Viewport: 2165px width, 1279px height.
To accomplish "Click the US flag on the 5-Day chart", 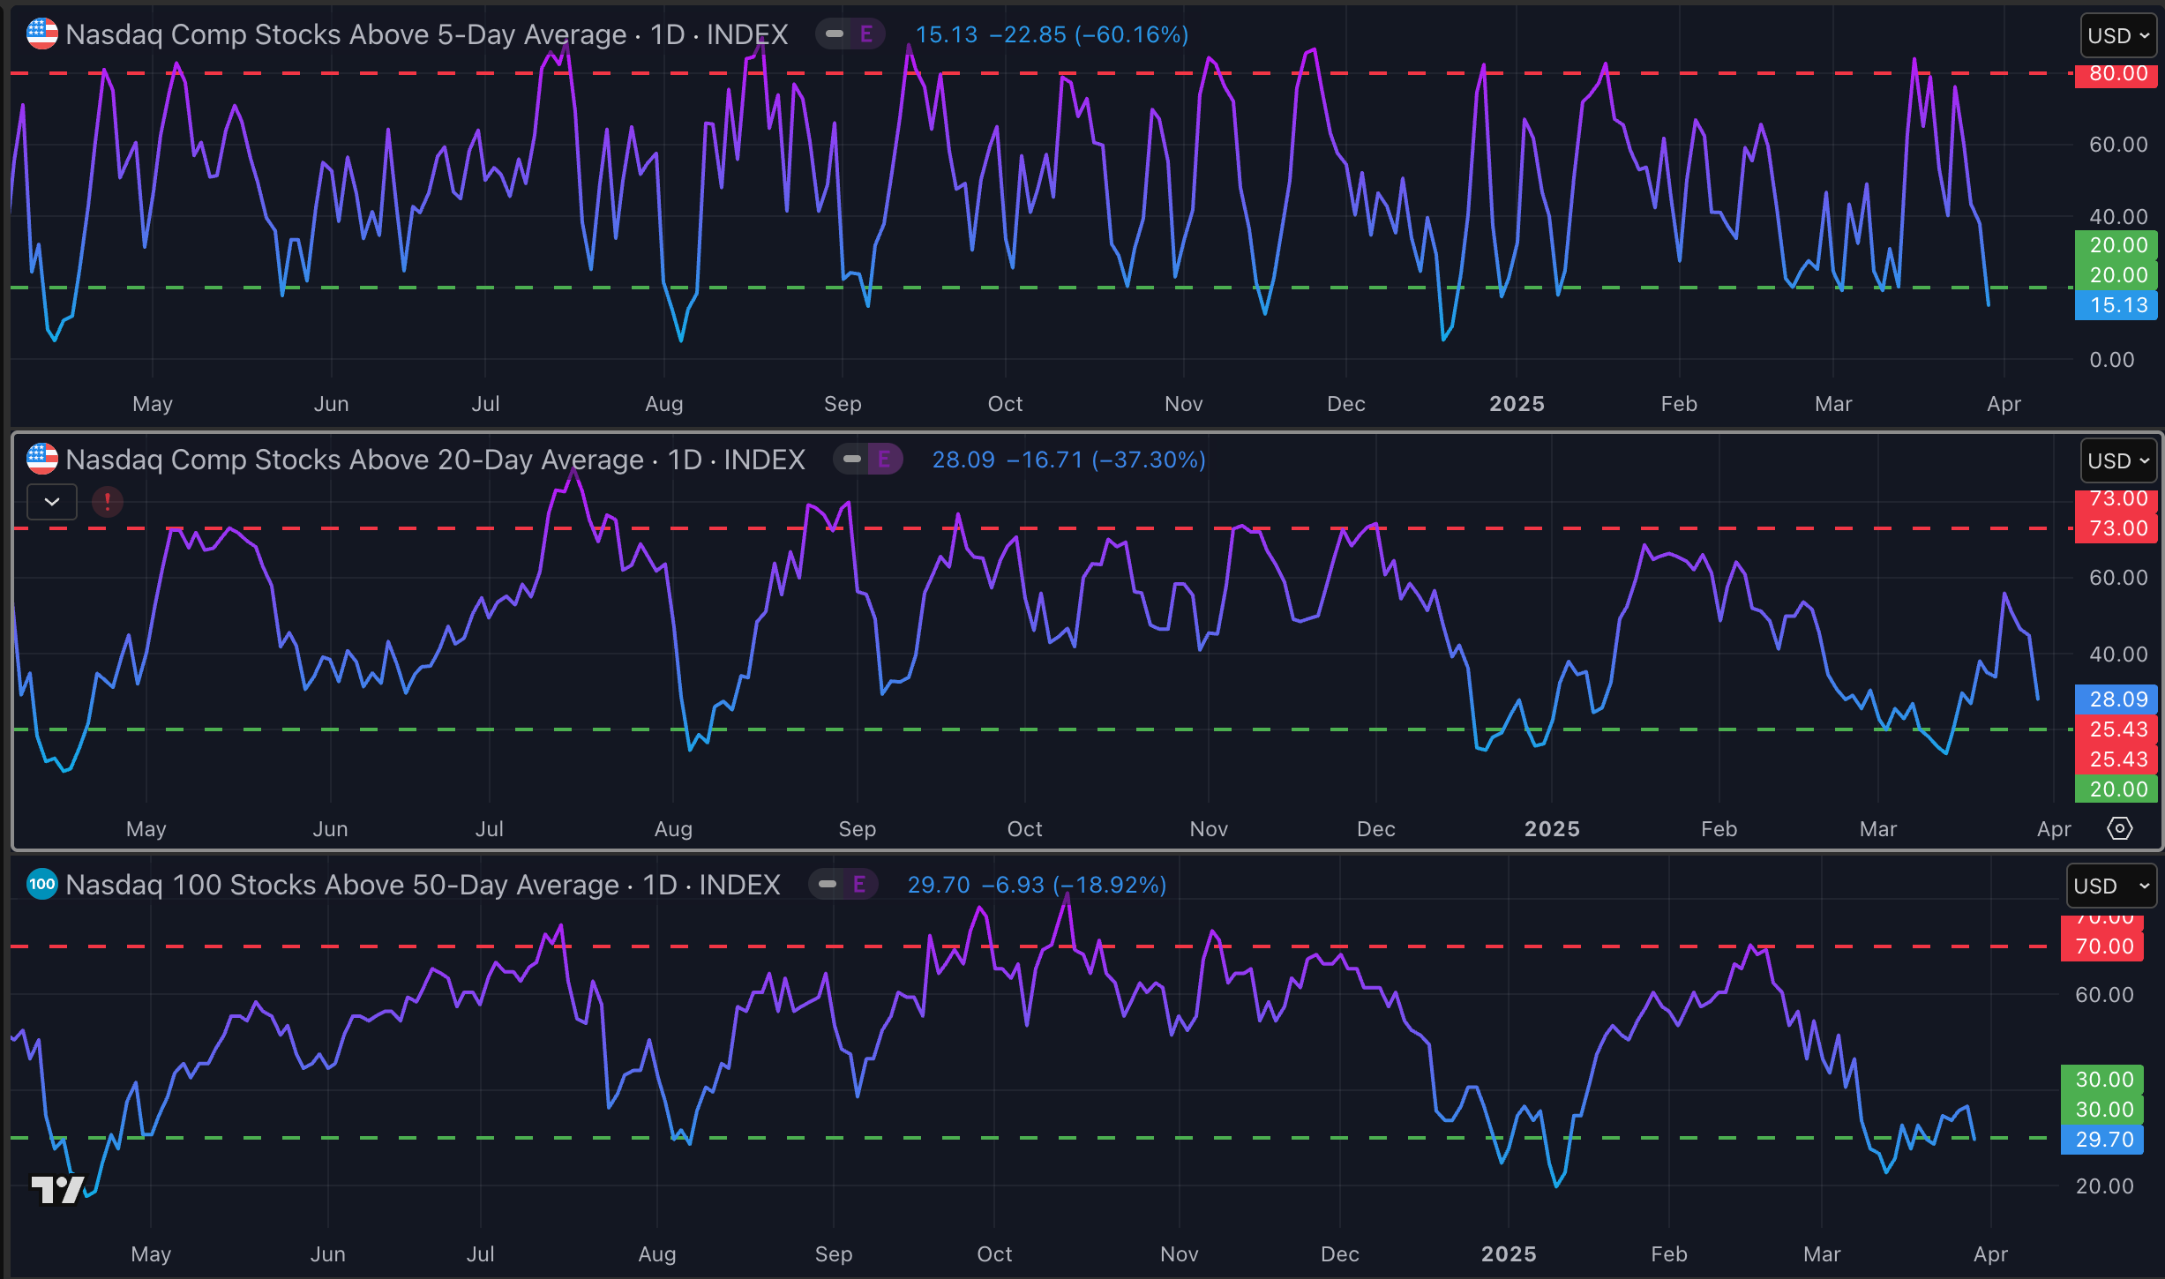I will tap(42, 34).
